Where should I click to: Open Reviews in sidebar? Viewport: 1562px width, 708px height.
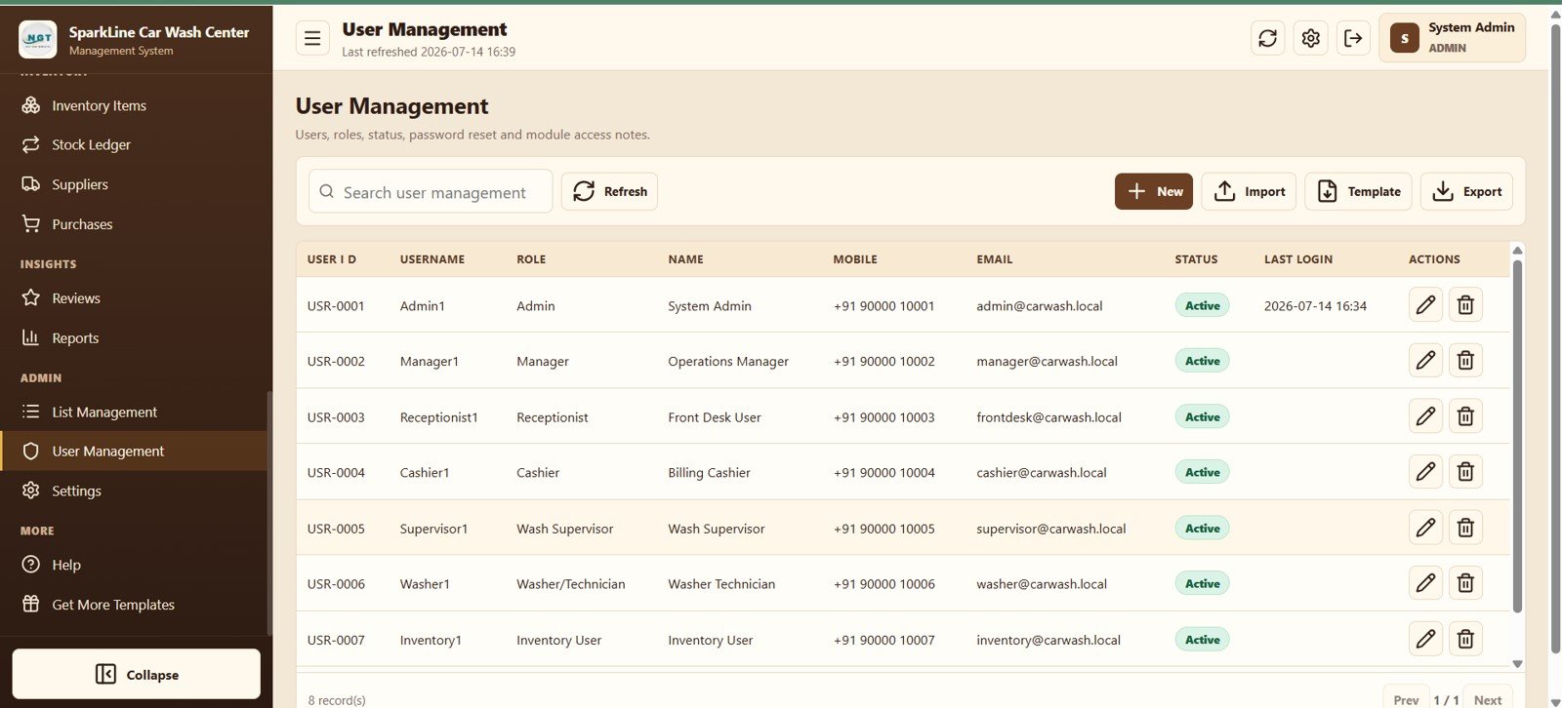134,298
